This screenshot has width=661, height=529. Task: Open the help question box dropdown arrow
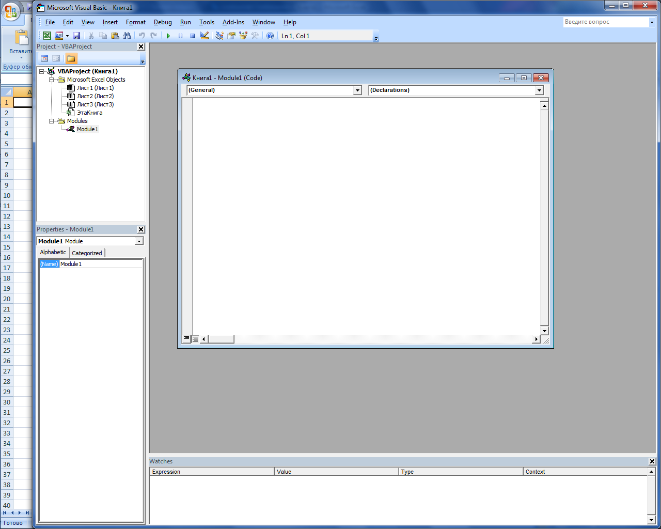pyautogui.click(x=652, y=22)
